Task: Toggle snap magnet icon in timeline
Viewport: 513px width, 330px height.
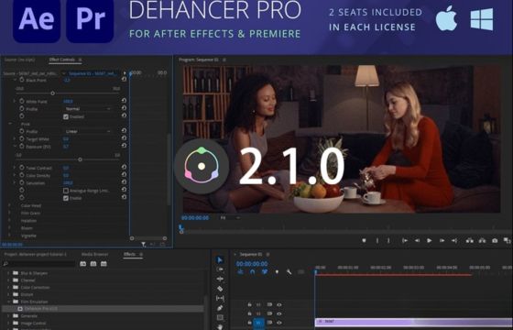Action: tap(252, 271)
